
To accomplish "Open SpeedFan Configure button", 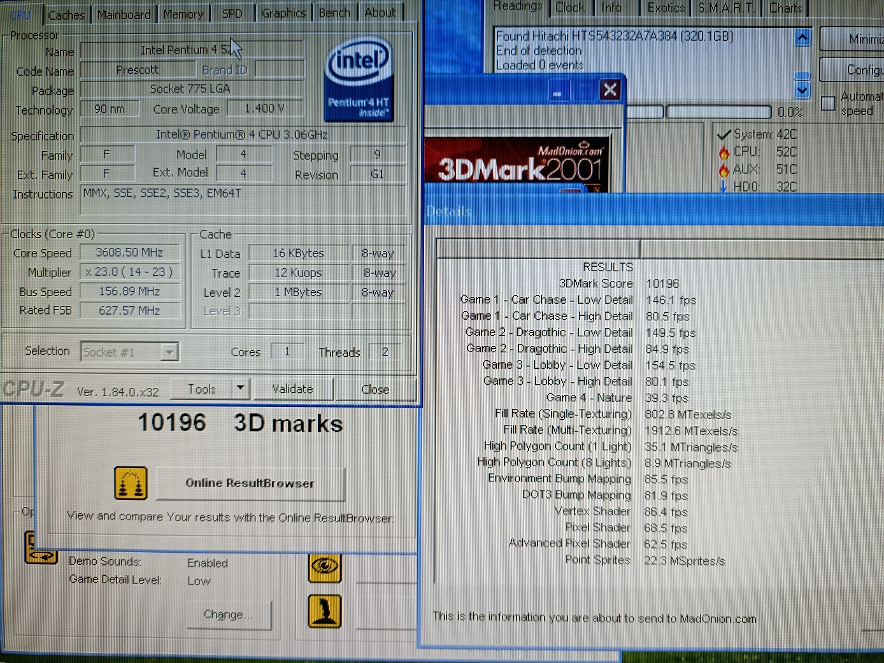I will (853, 69).
